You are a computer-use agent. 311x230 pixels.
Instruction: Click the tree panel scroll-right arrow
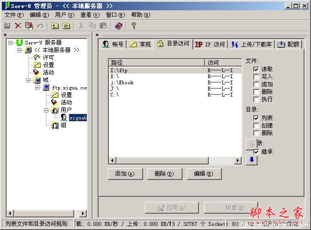point(83,213)
